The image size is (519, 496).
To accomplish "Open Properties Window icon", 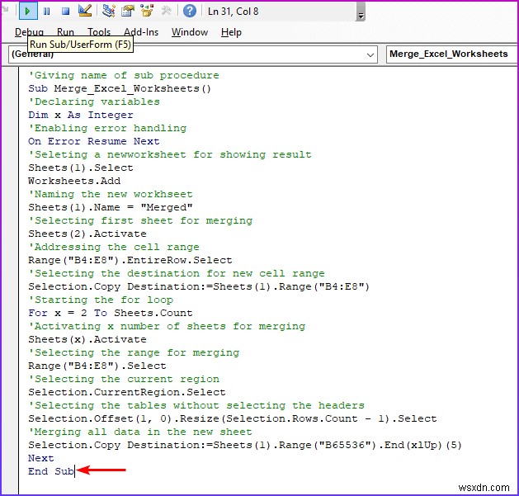I will pos(128,11).
